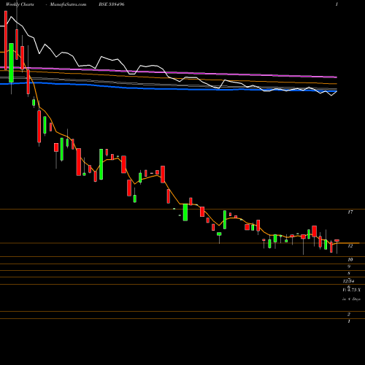Viewport: 365px width, 365px height.
Task: Click the price axis label 9
Action: click(349, 266)
